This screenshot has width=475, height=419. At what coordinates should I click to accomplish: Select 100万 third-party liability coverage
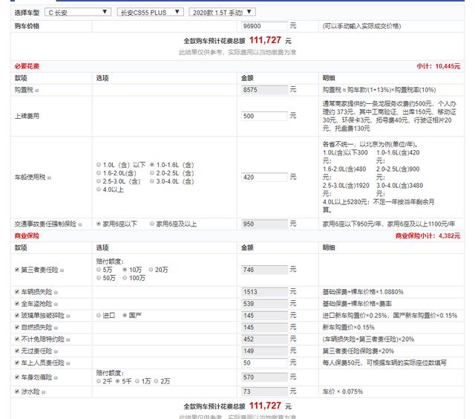pos(125,278)
